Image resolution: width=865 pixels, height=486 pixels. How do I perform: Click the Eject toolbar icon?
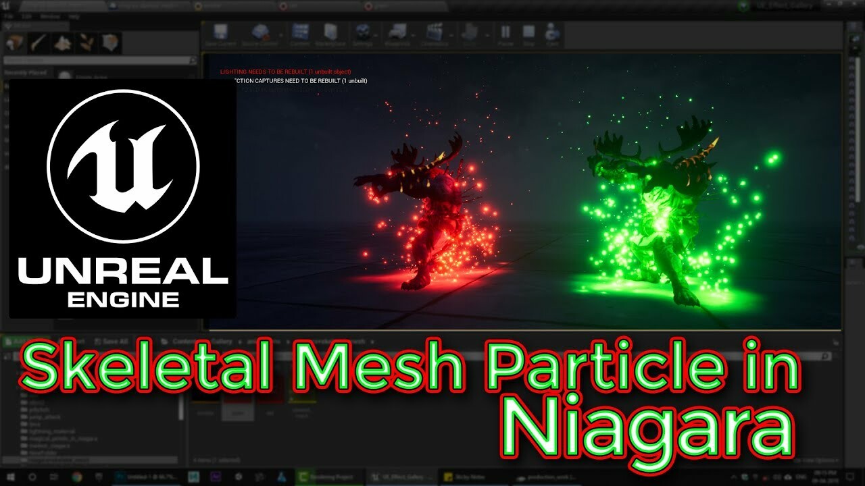(552, 35)
